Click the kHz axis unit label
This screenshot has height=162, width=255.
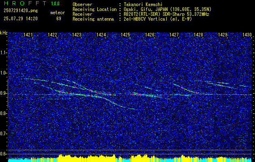pyautogui.click(x=4, y=33)
